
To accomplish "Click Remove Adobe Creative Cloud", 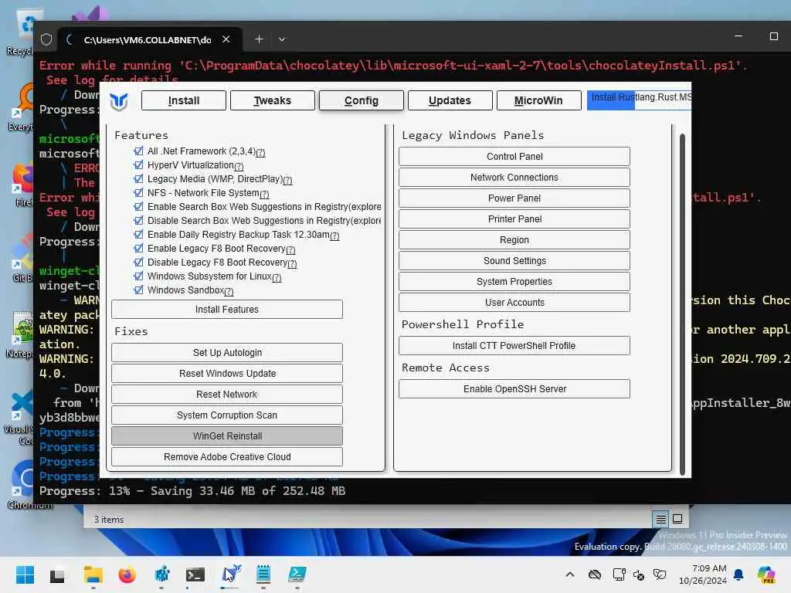I will [x=227, y=457].
